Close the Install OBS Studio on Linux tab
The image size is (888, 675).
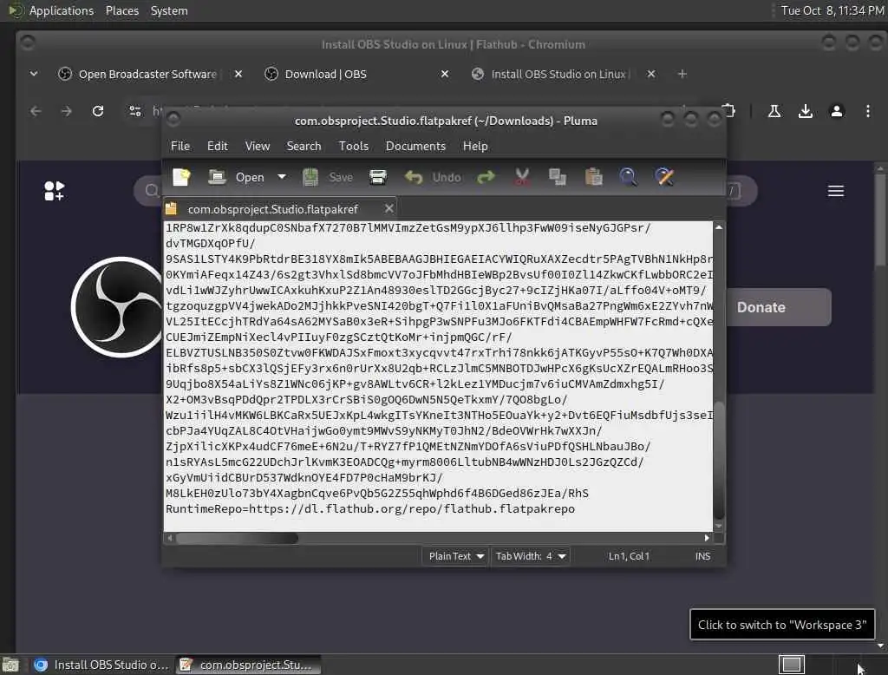tap(651, 74)
